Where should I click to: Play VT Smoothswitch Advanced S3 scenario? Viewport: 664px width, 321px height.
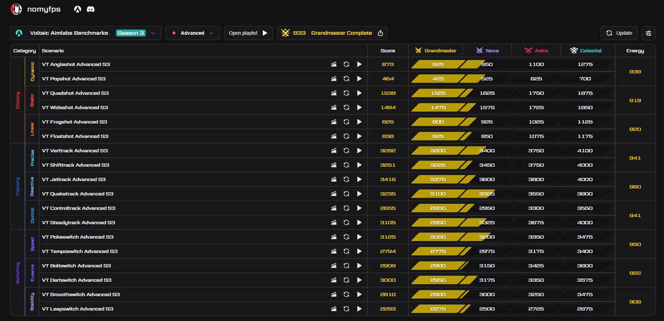coord(359,294)
